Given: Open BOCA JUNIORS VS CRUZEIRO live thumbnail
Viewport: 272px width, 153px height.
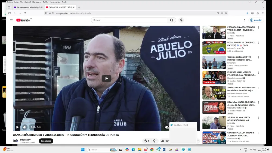Looking at the screenshot, I should coord(214,48).
